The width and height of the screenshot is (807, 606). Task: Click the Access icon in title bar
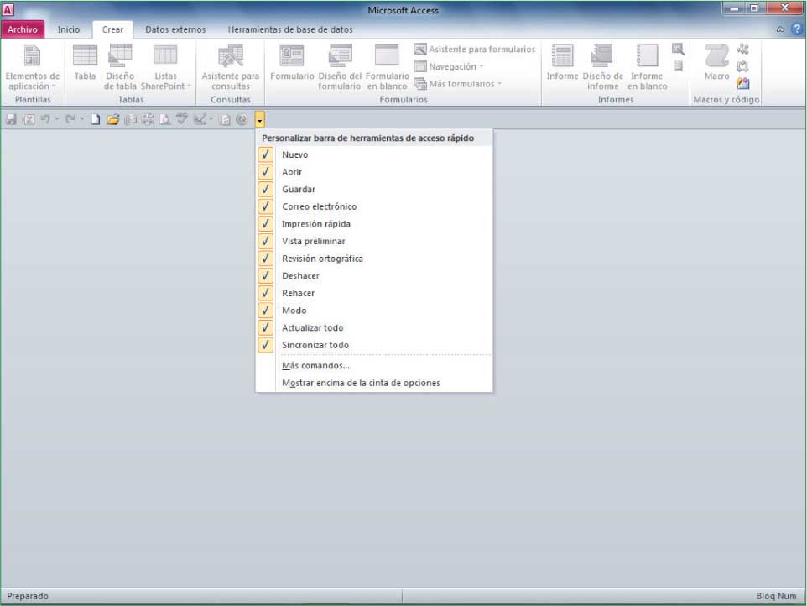8,9
